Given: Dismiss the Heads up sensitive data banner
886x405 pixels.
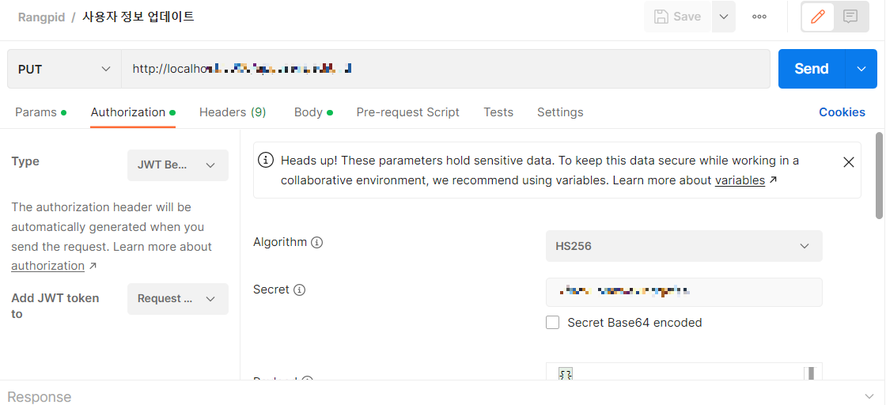Looking at the screenshot, I should click(x=848, y=163).
